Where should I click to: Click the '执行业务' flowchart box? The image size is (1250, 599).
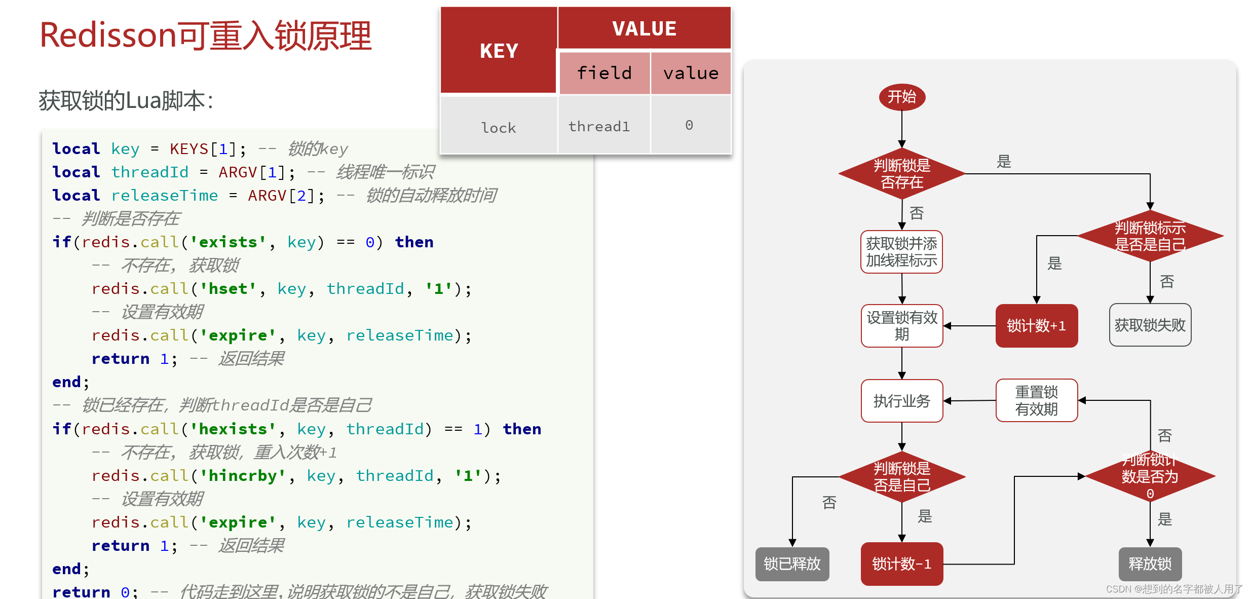(x=902, y=401)
